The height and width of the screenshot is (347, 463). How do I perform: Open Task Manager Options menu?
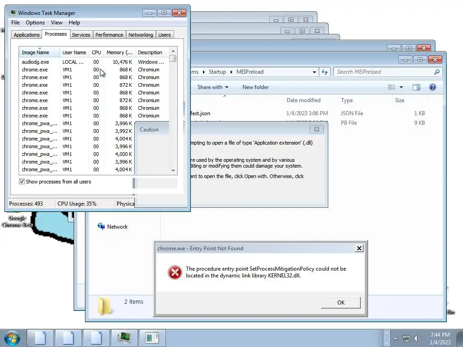tap(35, 23)
